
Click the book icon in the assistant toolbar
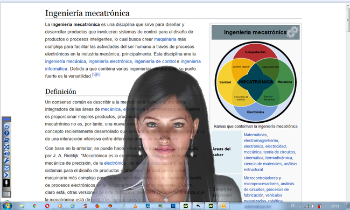(x=6, y=140)
